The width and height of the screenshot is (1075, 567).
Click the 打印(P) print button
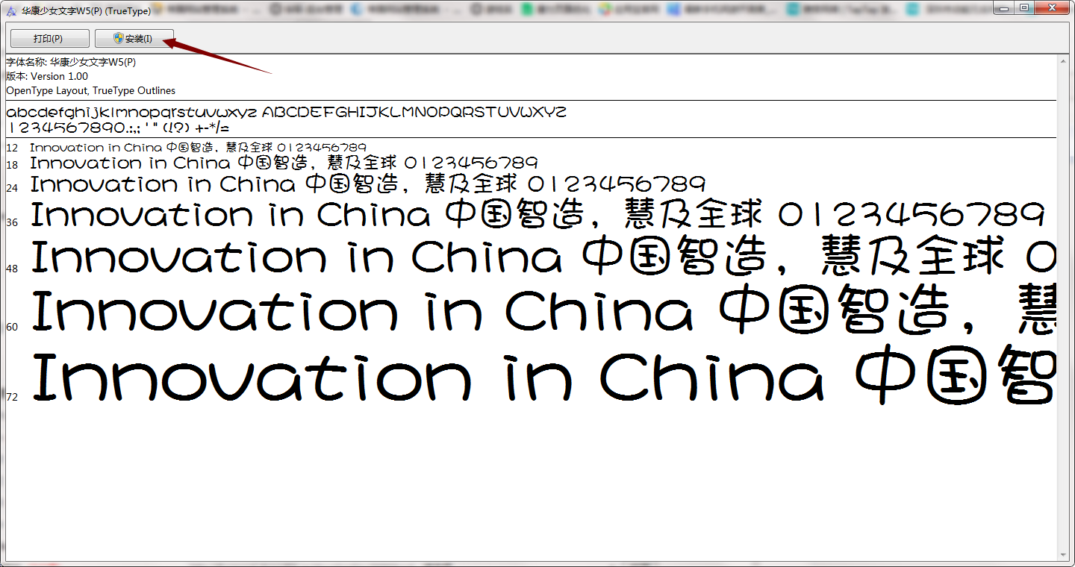(x=49, y=39)
